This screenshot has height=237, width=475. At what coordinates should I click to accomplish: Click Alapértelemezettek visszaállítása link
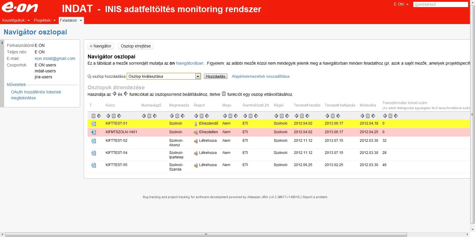261,76
